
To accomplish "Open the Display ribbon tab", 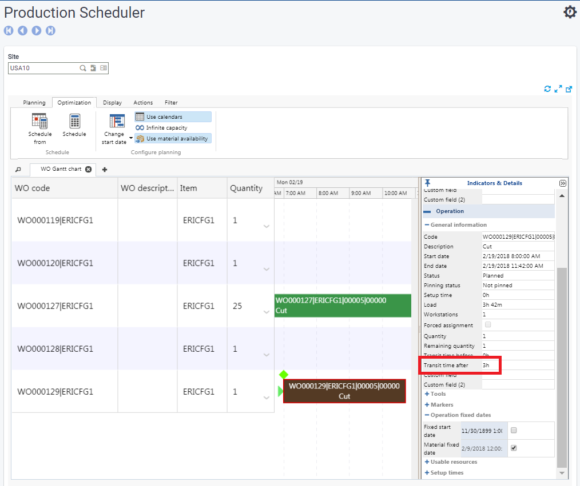I will (112, 103).
